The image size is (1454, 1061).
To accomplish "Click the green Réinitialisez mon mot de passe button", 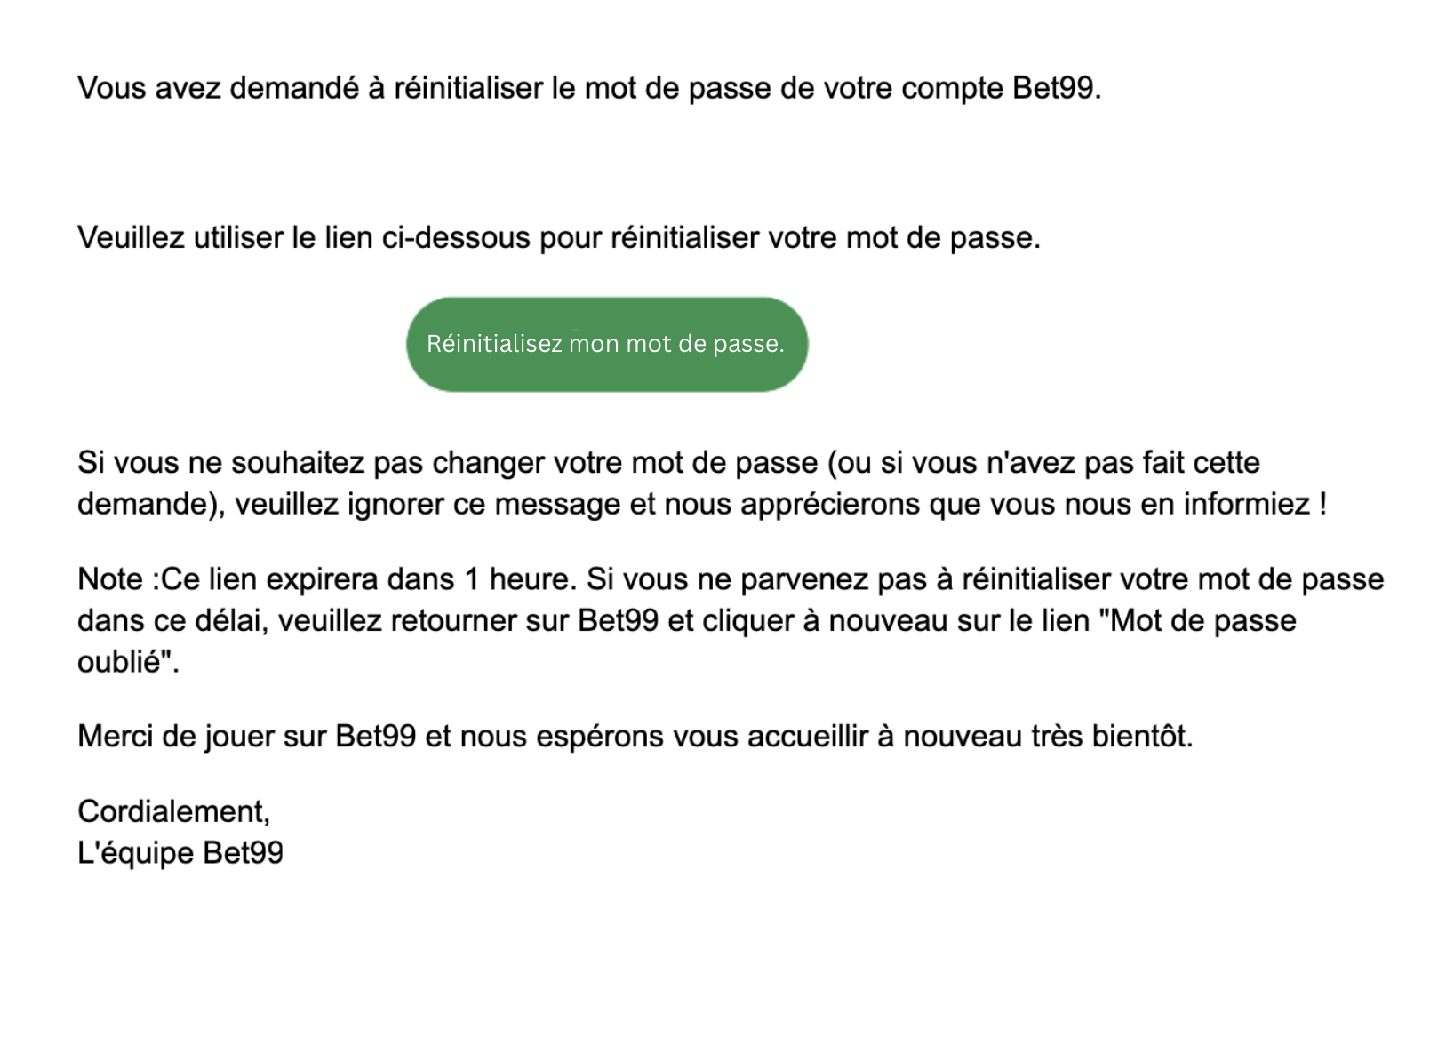I will [x=606, y=345].
